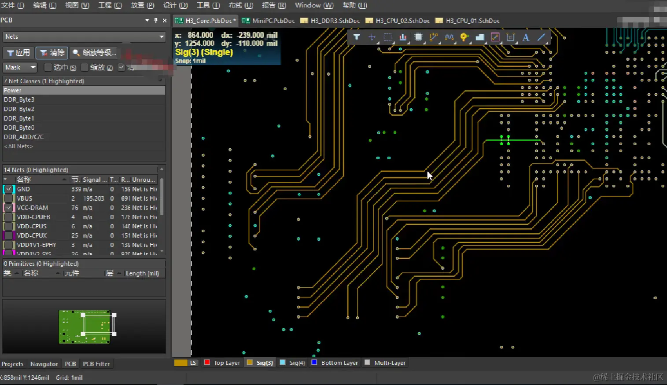Select the align objects tool icon
667x385 pixels.
403,37
